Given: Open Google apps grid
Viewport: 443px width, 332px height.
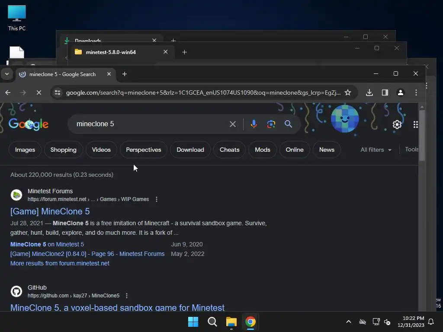Looking at the screenshot, I should pos(416,124).
